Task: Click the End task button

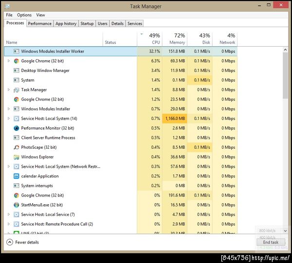Action: [x=271, y=242]
